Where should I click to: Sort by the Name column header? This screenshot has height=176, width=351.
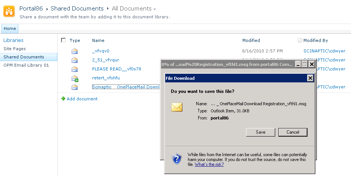tap(98, 40)
